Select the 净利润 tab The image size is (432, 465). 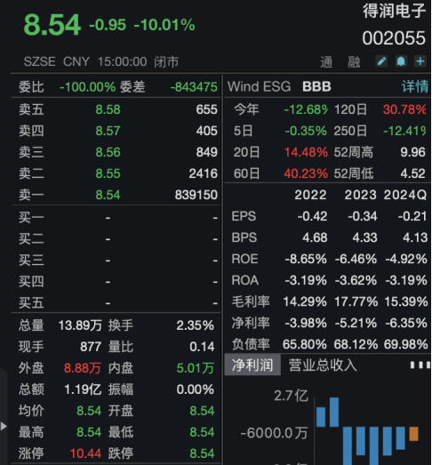(252, 365)
